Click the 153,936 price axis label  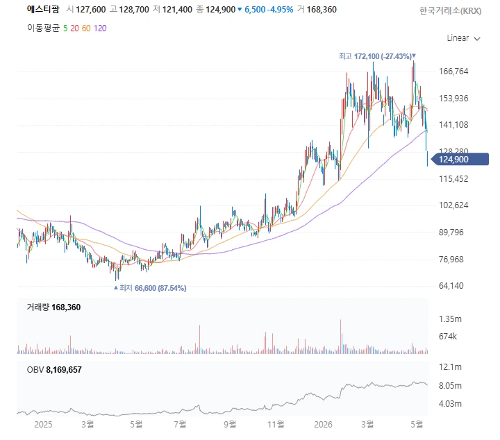[453, 98]
